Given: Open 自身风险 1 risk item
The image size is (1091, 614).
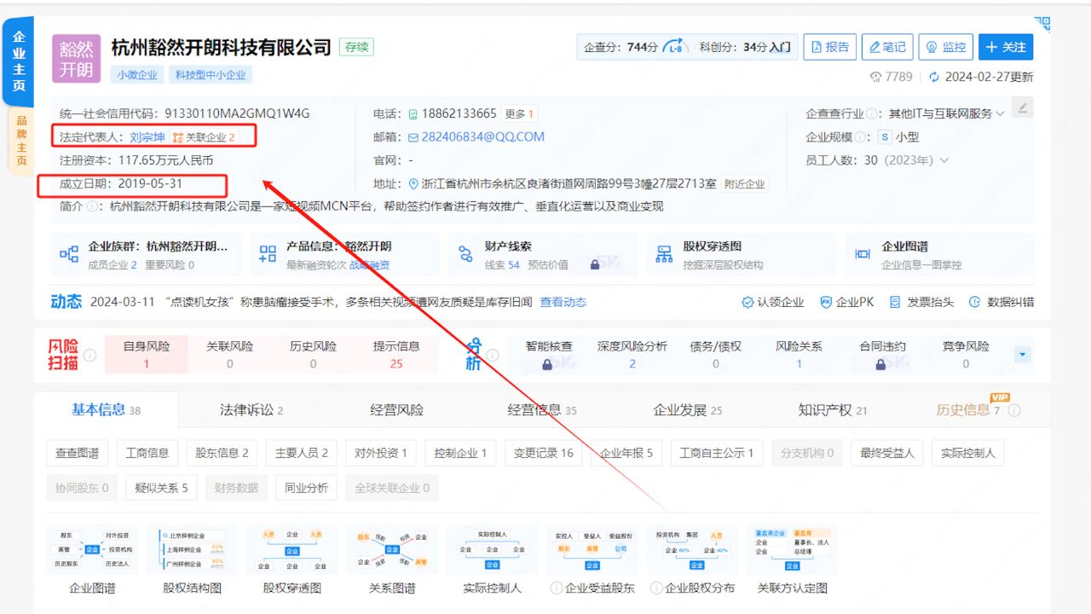Looking at the screenshot, I should click(146, 355).
